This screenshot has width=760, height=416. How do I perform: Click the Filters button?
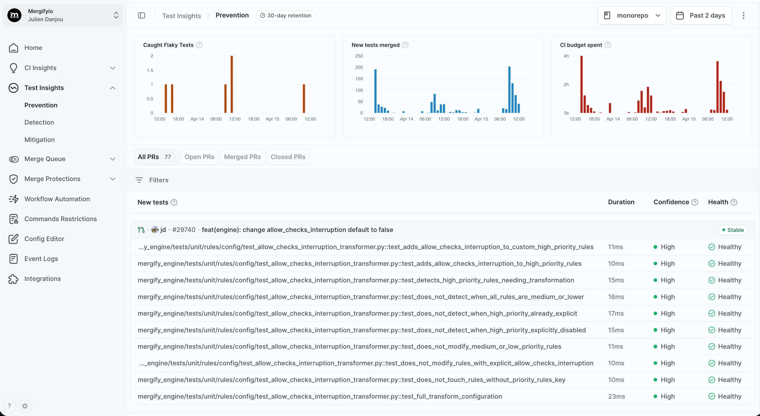[x=151, y=180]
